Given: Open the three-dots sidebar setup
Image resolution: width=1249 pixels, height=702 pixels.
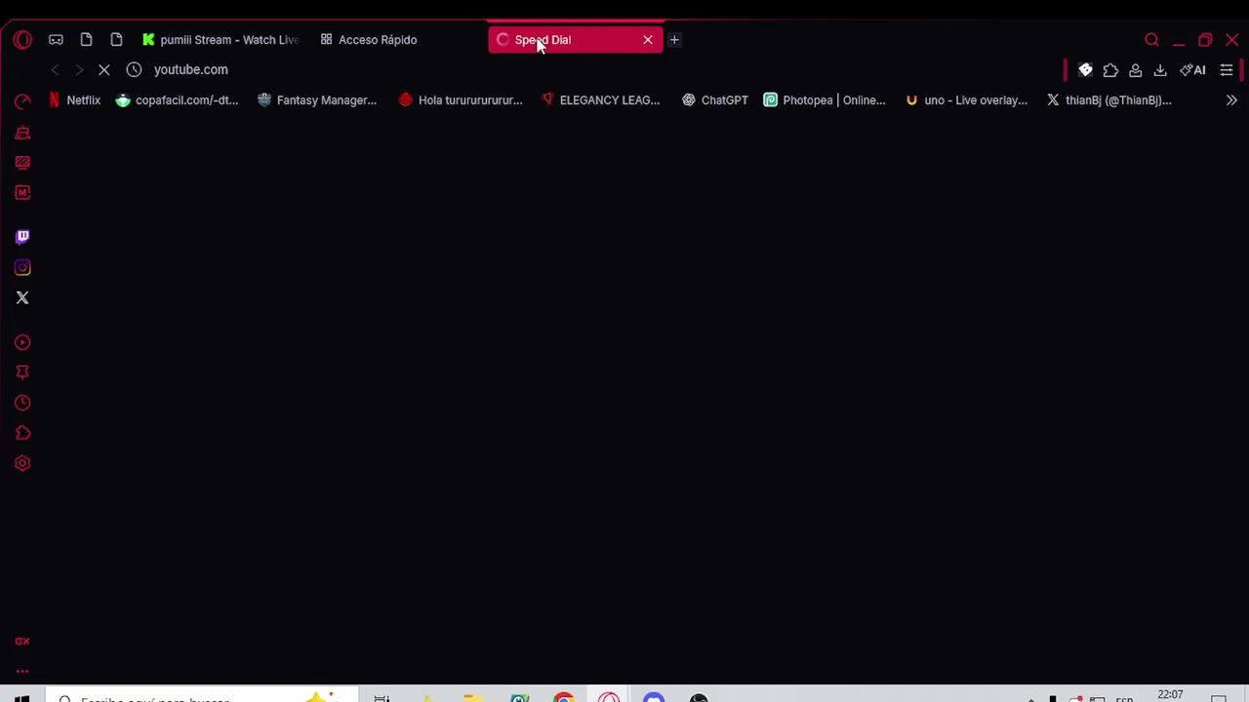Looking at the screenshot, I should coord(22,671).
